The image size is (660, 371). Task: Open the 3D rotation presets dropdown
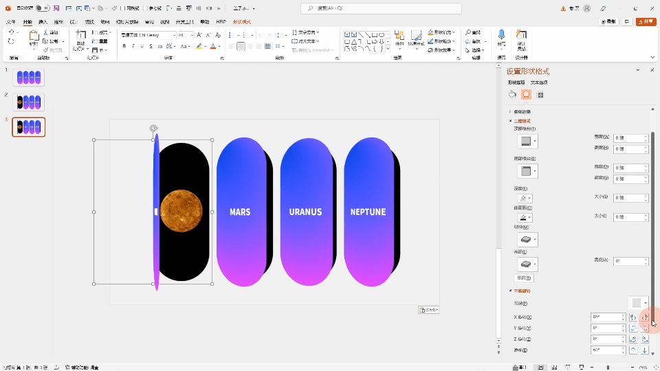[639, 303]
